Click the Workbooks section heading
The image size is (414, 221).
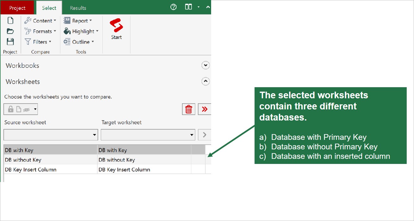point(23,66)
